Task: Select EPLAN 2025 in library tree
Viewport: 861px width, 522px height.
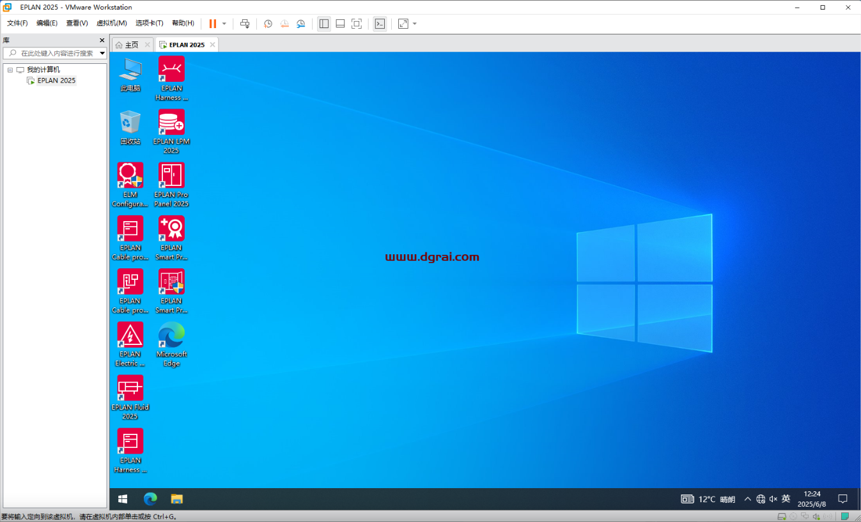Action: pos(56,81)
